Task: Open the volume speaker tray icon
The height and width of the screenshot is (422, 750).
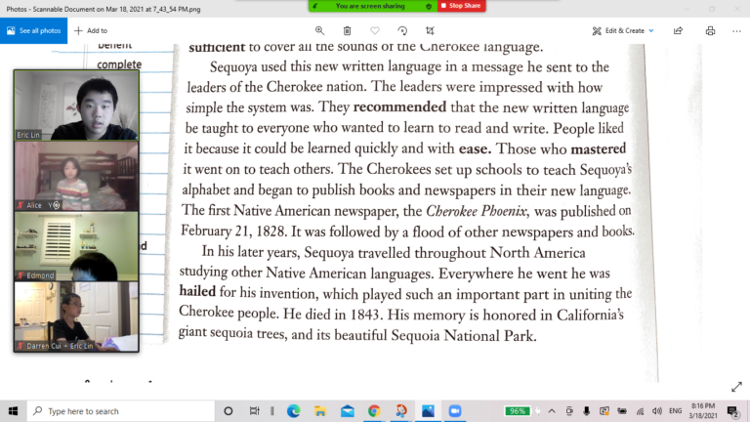Action: pyautogui.click(x=657, y=411)
